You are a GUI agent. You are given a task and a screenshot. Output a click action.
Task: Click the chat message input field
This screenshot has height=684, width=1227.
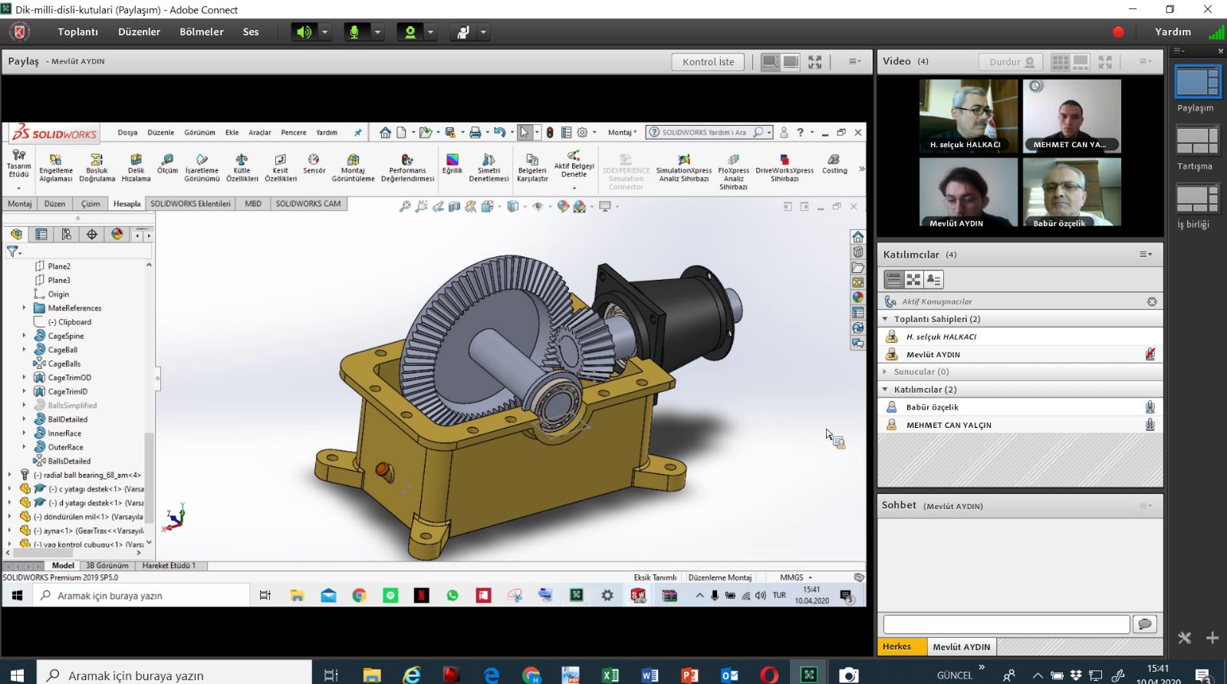tap(1006, 624)
